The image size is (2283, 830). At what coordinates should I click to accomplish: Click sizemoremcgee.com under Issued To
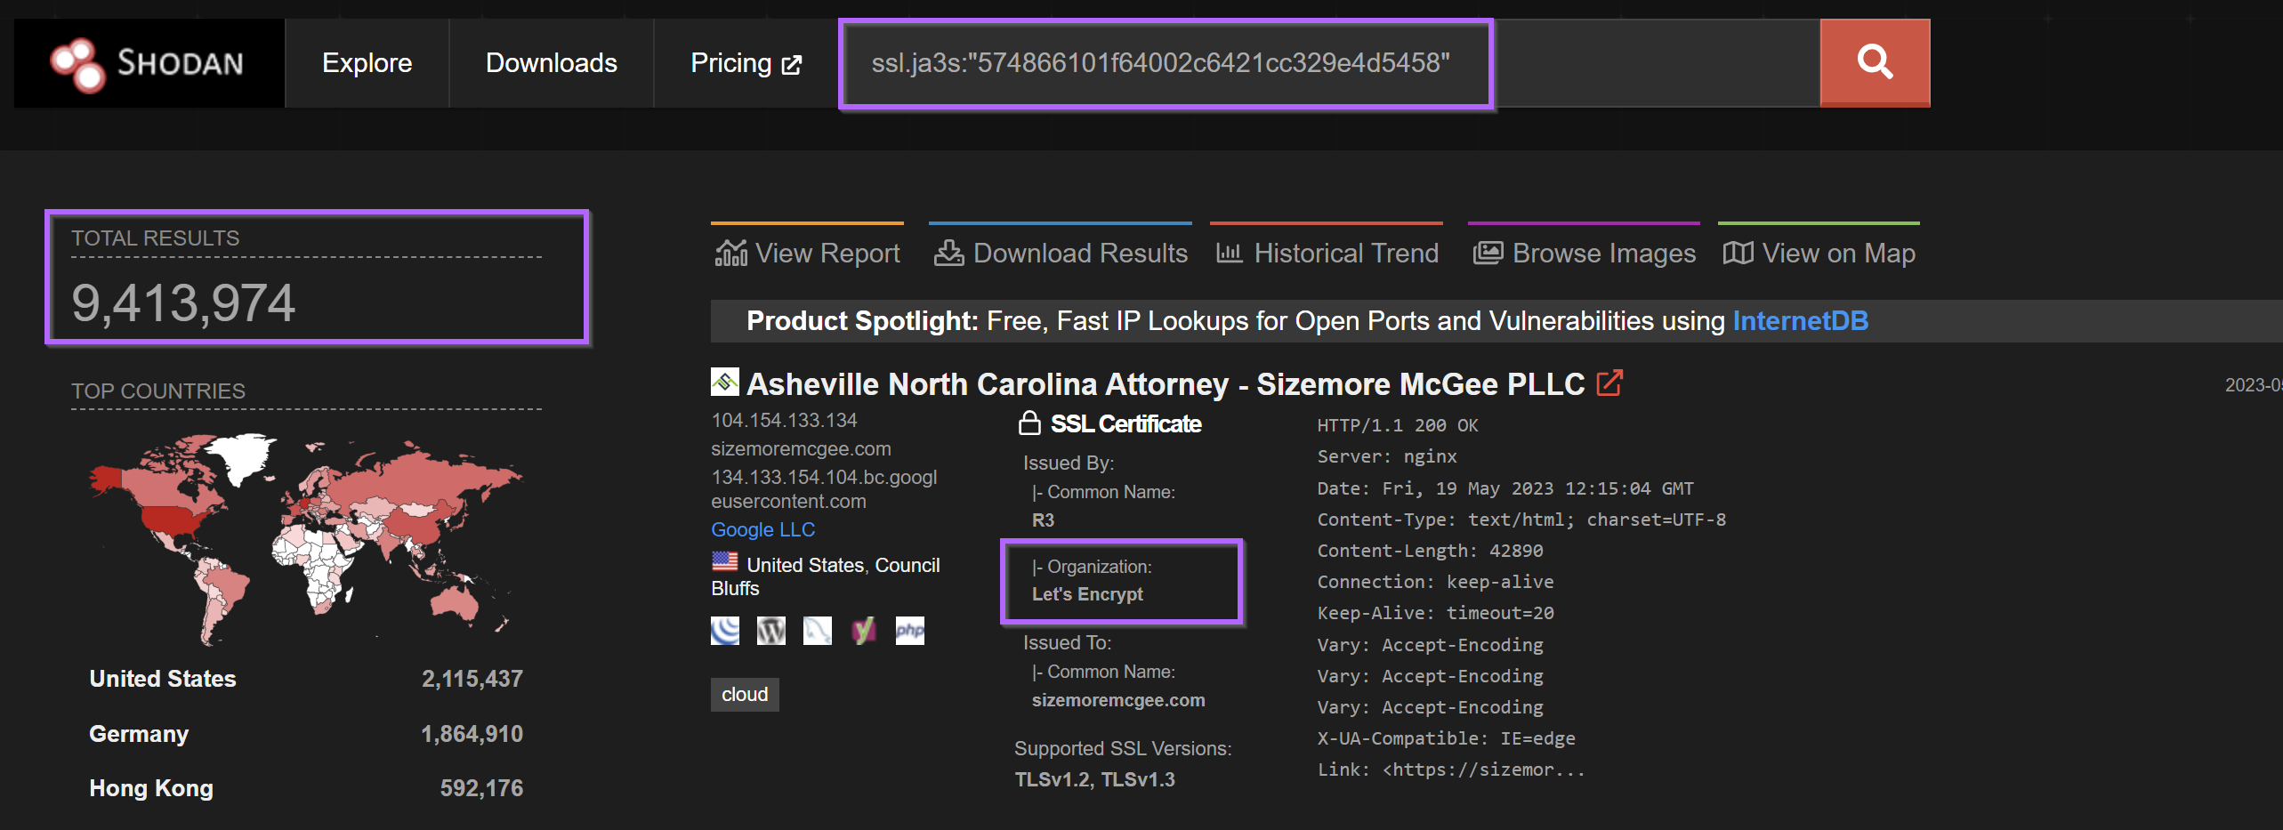1118,700
